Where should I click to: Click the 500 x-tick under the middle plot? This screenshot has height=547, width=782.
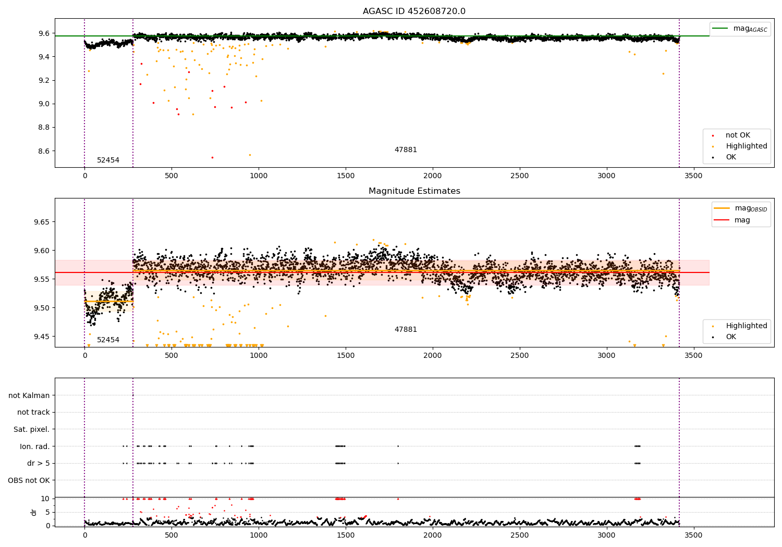tap(172, 355)
